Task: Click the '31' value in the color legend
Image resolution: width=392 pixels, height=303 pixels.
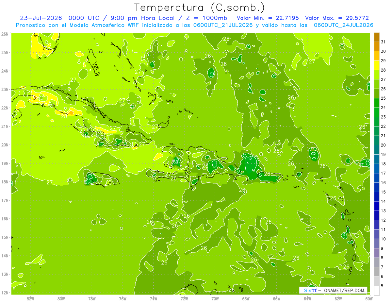Action: pyautogui.click(x=383, y=42)
